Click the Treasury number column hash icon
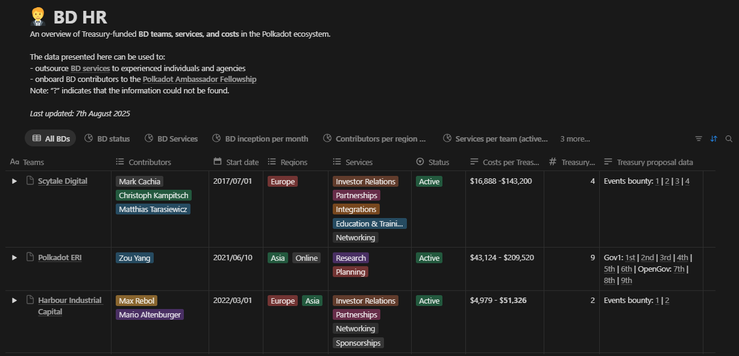739x356 pixels. pos(553,162)
